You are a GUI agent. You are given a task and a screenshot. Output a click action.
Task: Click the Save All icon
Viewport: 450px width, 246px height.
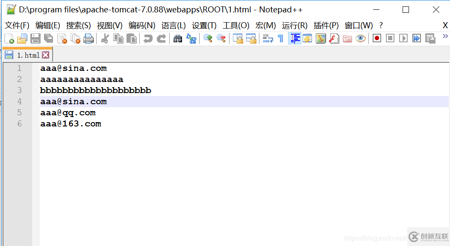click(x=48, y=38)
